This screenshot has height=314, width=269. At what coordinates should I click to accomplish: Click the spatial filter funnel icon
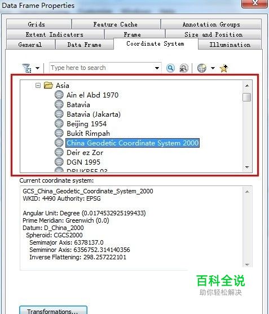(27, 68)
